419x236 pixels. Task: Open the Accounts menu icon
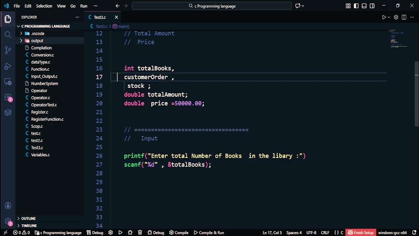tap(8, 206)
